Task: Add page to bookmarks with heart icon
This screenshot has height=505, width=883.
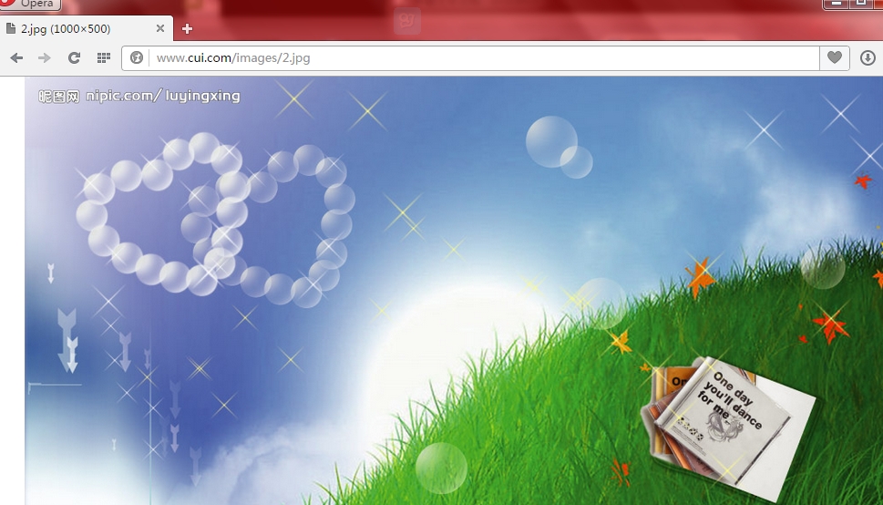Action: coord(835,57)
